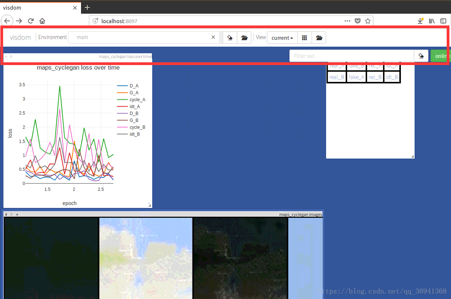This screenshot has height=299, width=451.
Task: Bookmark this page with the star icon
Action: 368,21
